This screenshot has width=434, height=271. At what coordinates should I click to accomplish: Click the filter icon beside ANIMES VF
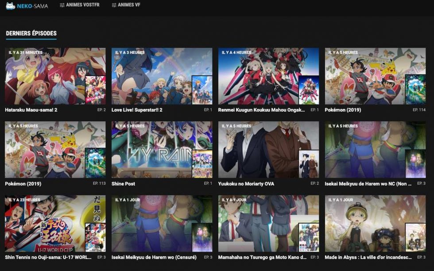pos(114,5)
